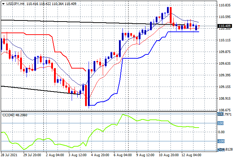This screenshot has width=233, height=159.
Task: Click the OHLC values 110.416 110.422 110.364
Action: (45, 4)
